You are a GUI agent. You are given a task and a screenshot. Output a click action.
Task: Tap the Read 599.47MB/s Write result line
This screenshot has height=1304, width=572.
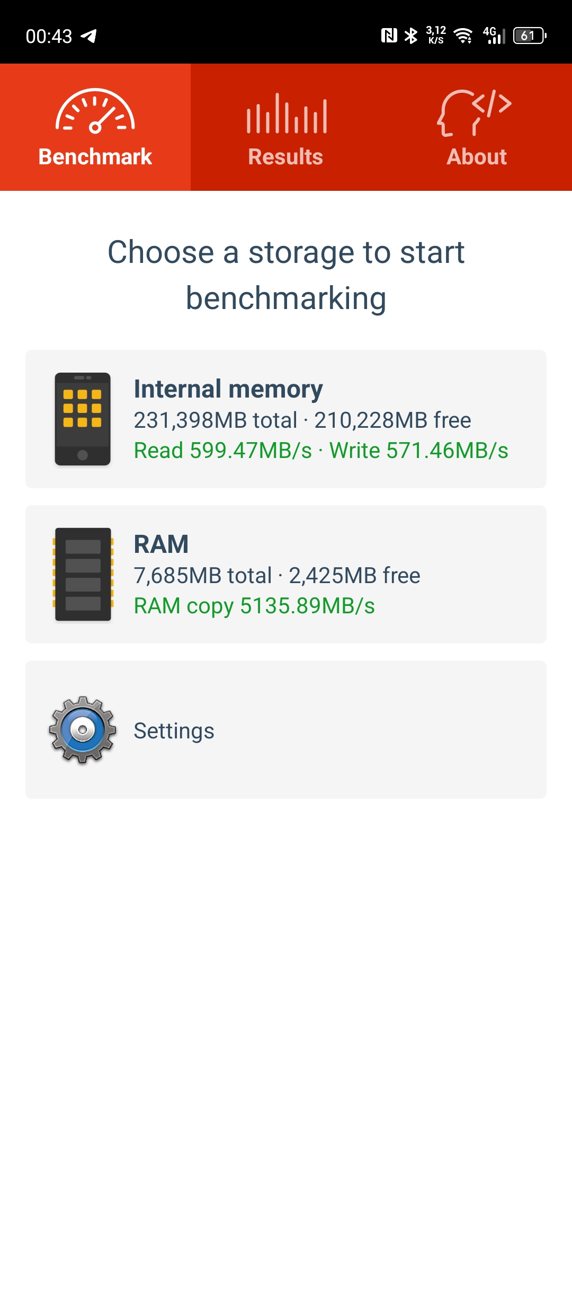tap(321, 451)
